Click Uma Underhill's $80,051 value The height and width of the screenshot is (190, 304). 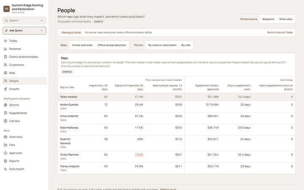point(213,116)
